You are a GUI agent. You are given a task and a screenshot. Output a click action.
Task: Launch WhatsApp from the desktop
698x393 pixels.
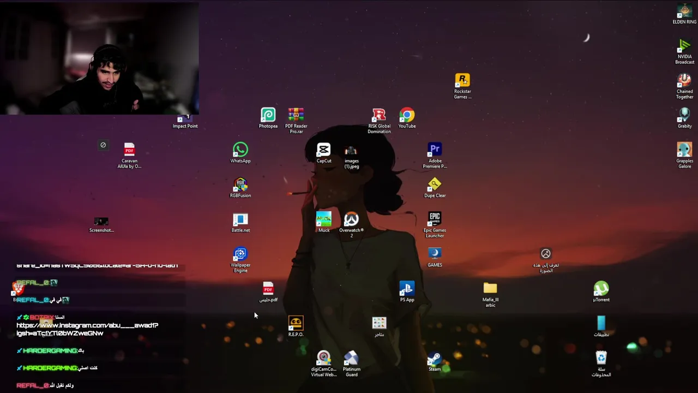click(x=240, y=153)
